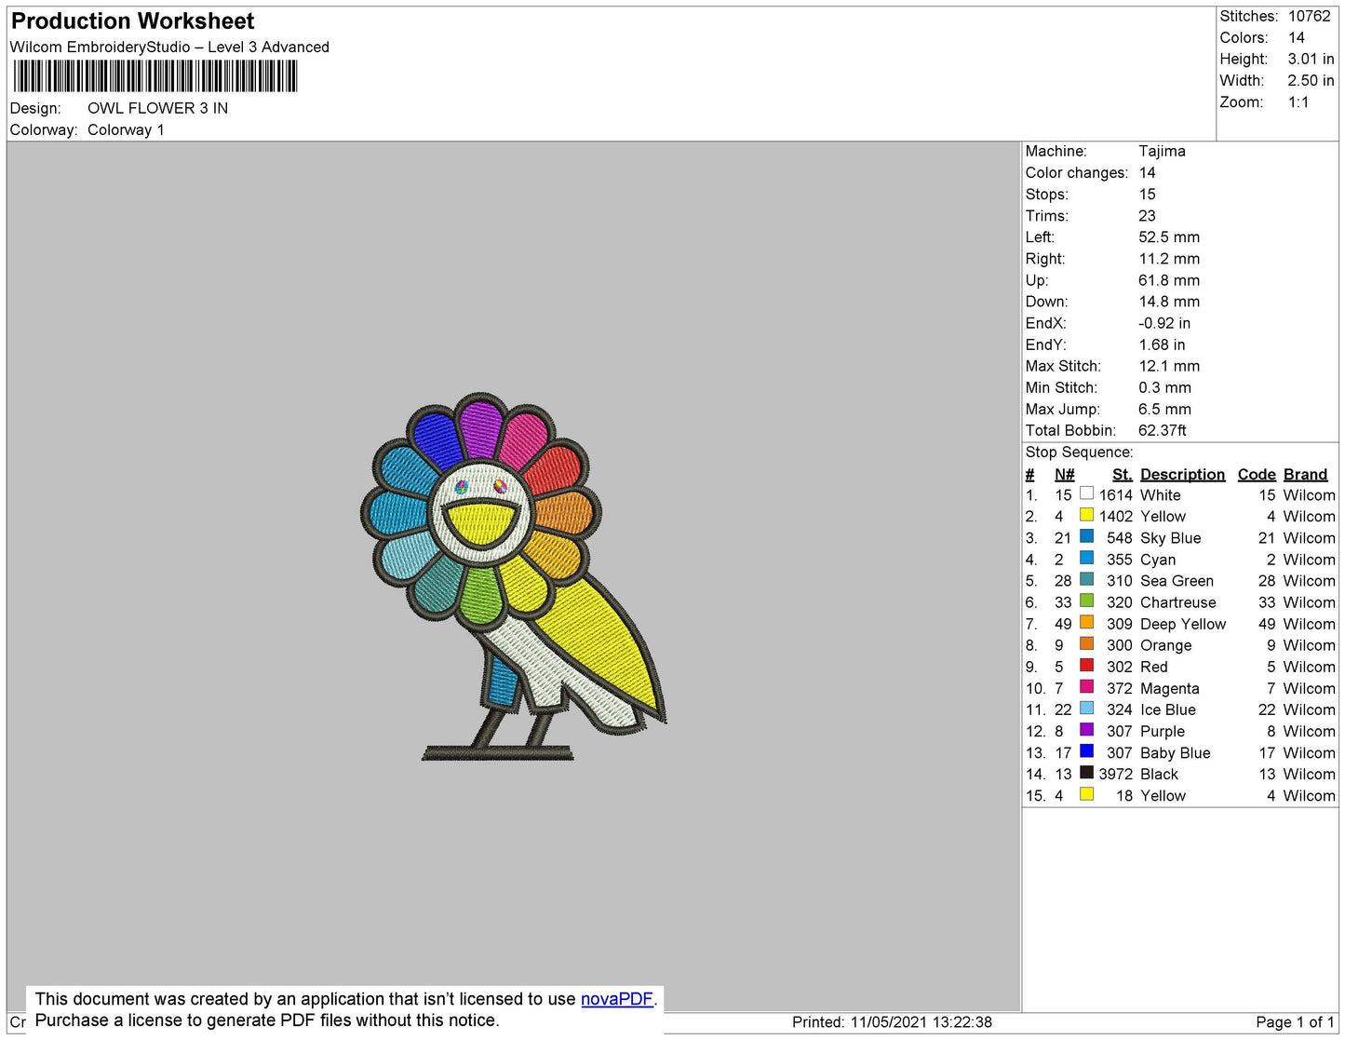The image size is (1345, 1040).
Task: Click the printed date 11/05/2021 13:22:38
Action: pos(921,1022)
